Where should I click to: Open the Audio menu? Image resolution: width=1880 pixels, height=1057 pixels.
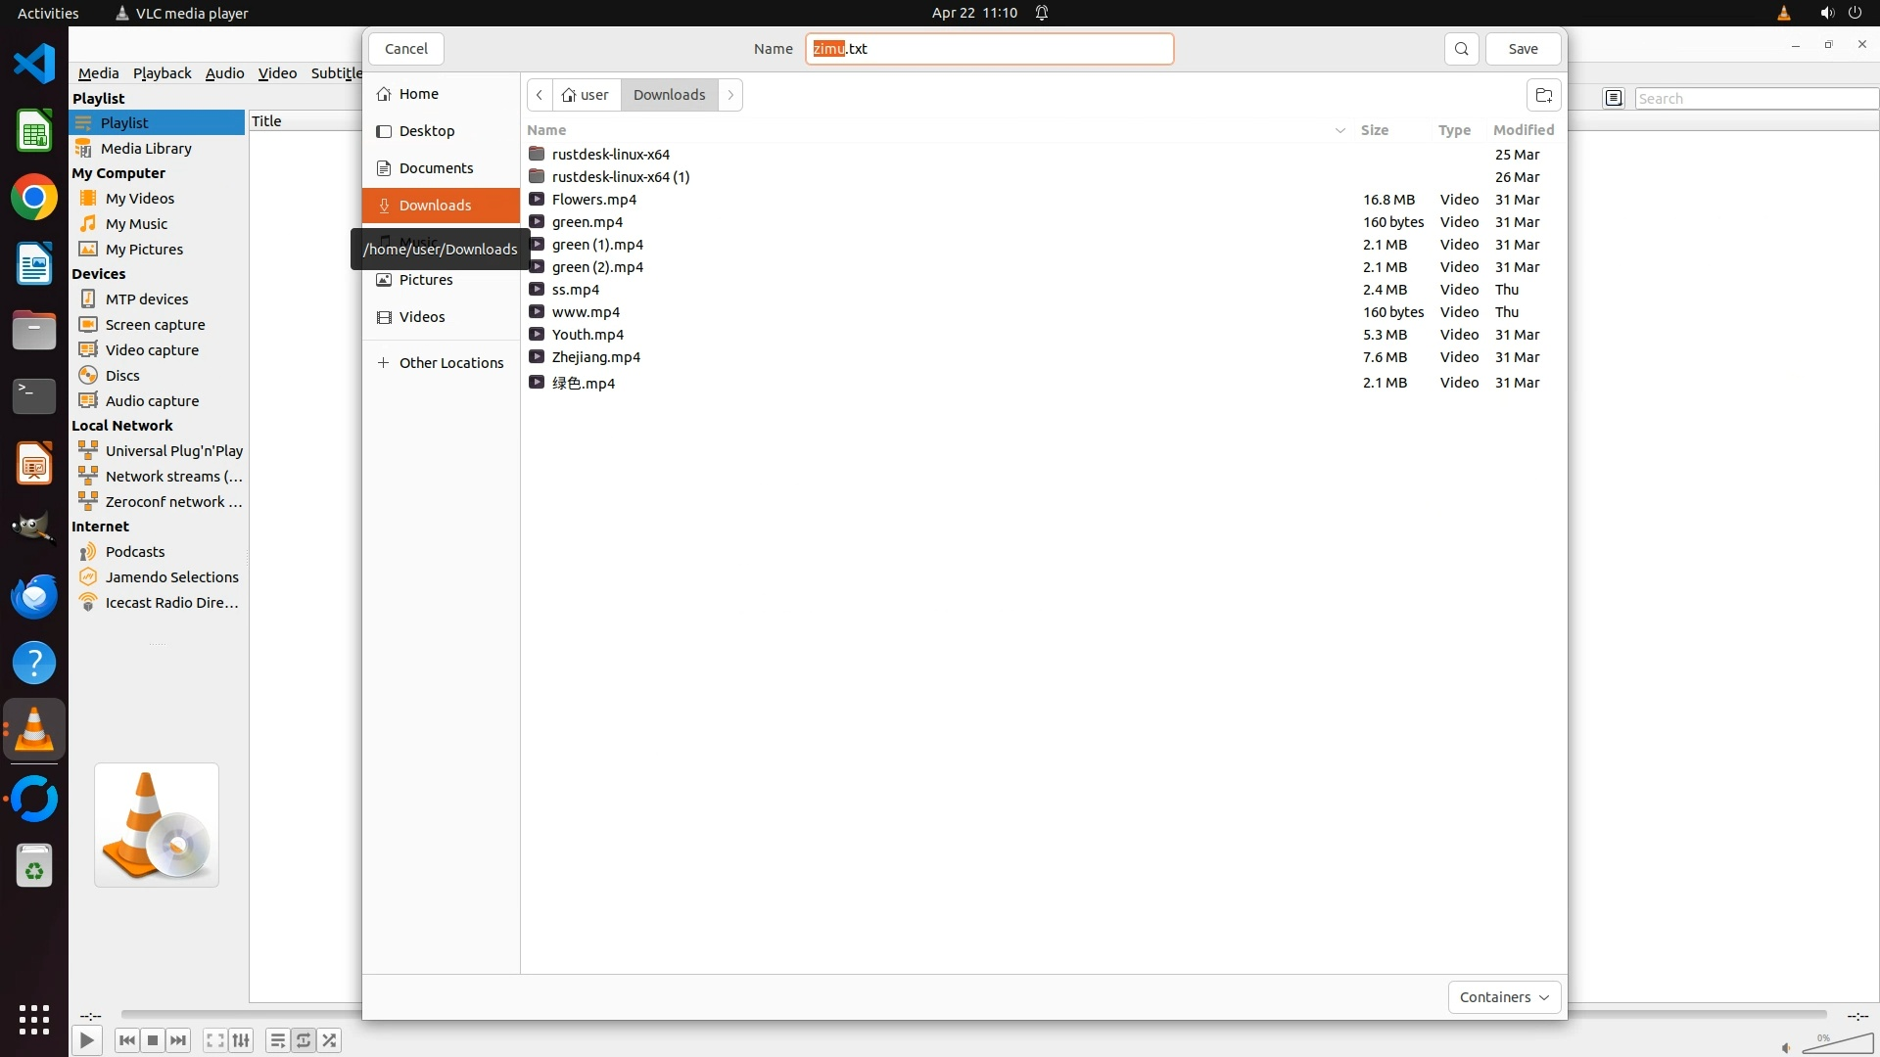224,73
